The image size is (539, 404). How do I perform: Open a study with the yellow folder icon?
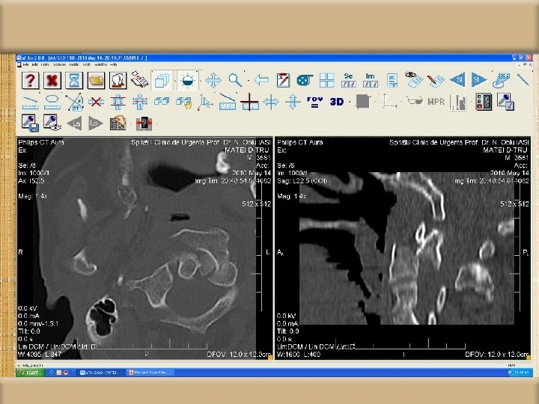pyautogui.click(x=96, y=80)
